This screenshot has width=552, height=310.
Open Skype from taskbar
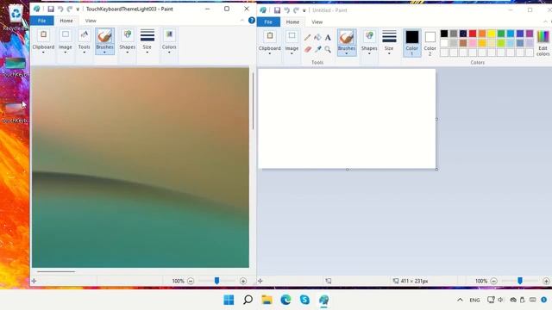(x=304, y=300)
